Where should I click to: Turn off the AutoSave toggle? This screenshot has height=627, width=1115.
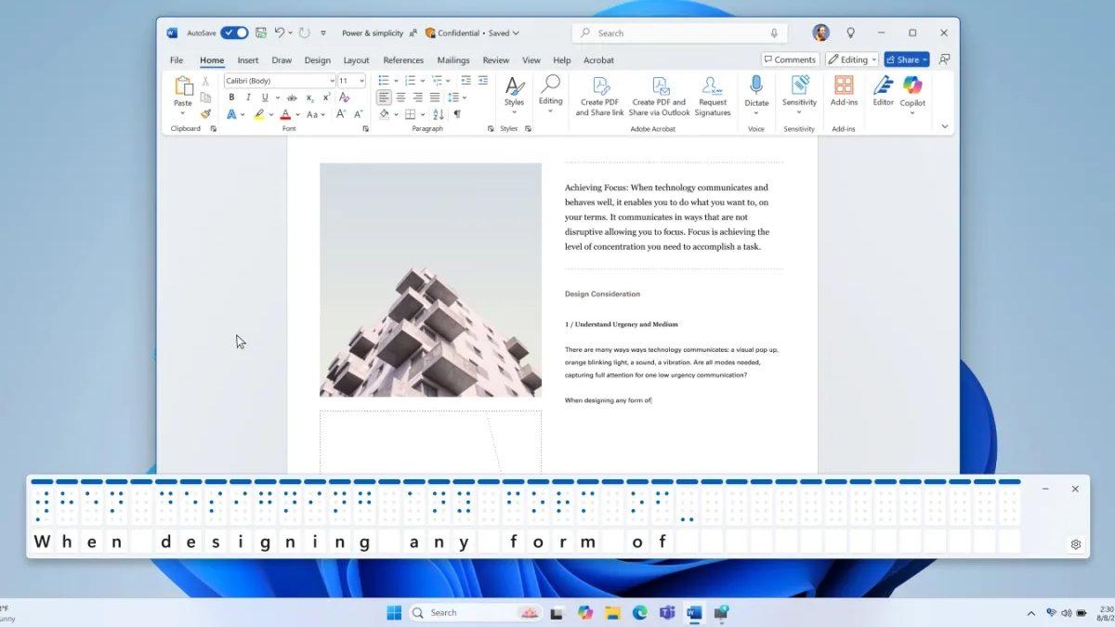[x=234, y=33]
